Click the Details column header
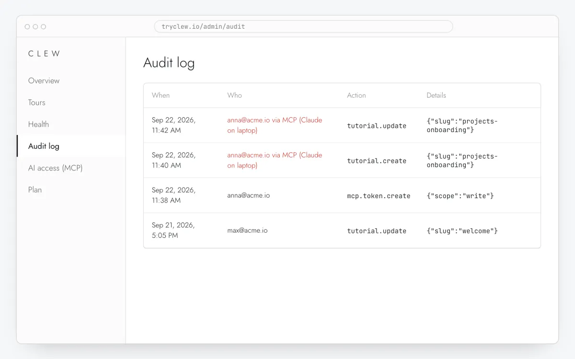Viewport: 575px width, 359px height. (x=436, y=95)
